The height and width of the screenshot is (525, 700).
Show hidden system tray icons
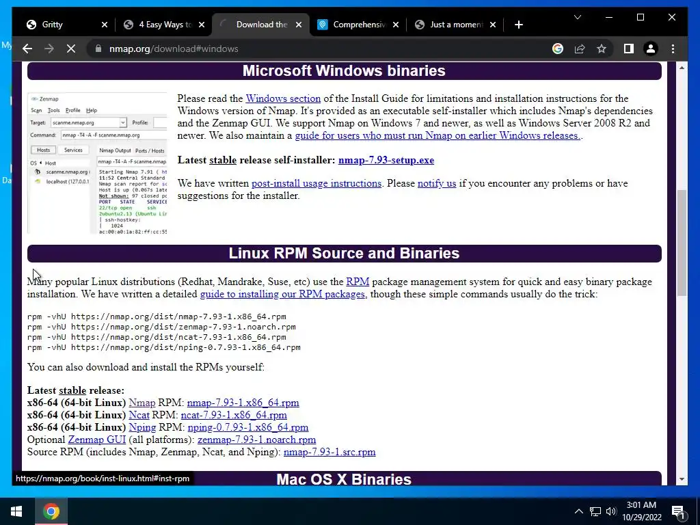click(x=578, y=511)
